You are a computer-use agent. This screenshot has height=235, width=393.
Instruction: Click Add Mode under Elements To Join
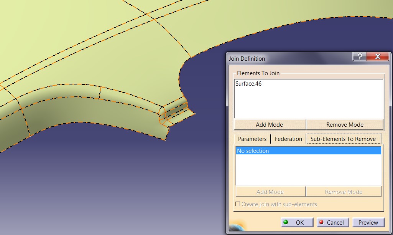pyautogui.click(x=270, y=124)
